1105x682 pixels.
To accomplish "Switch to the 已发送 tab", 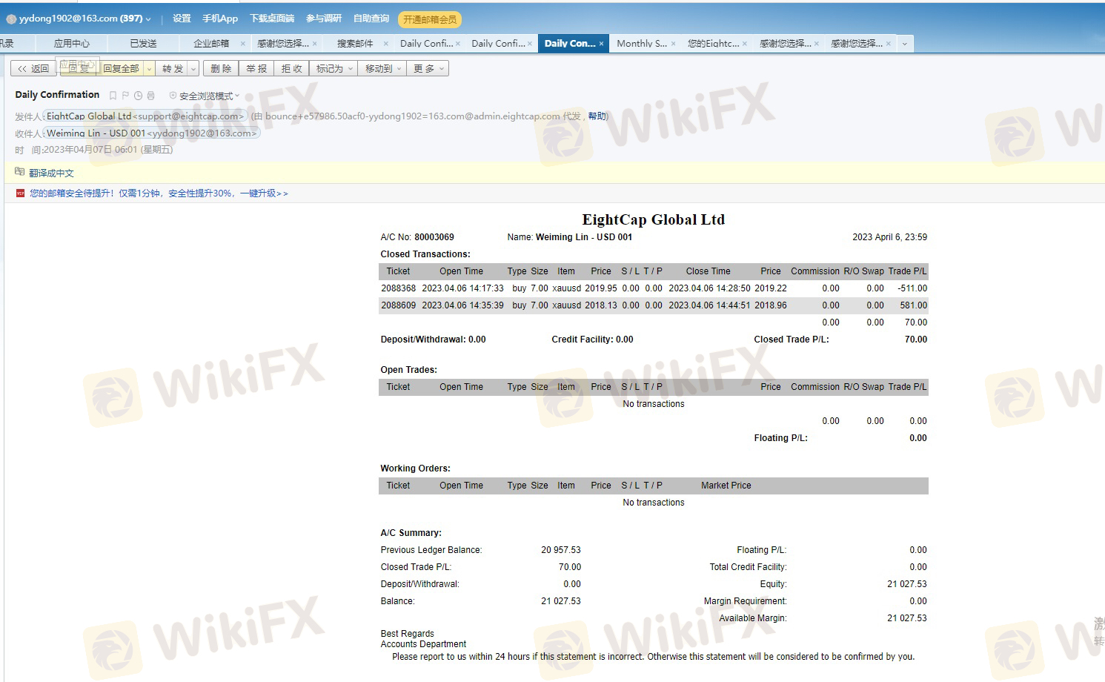I will (x=143, y=44).
